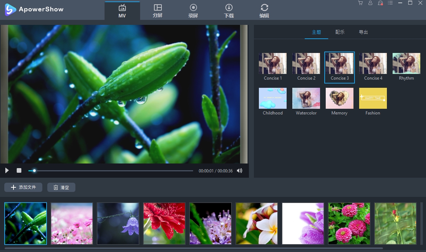Click the 添加文件 add file button
426x252 pixels.
coord(23,187)
